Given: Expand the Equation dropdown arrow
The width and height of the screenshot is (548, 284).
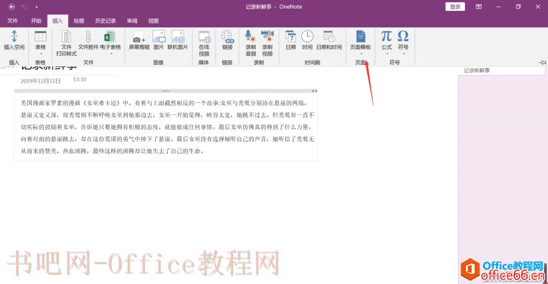Looking at the screenshot, I should tap(386, 54).
